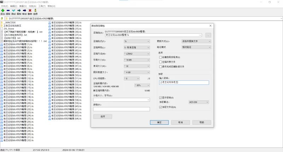Viewport: 283px width, 152px height.
Task: Click the Move (移动) arrow icon
Action: (24, 11)
